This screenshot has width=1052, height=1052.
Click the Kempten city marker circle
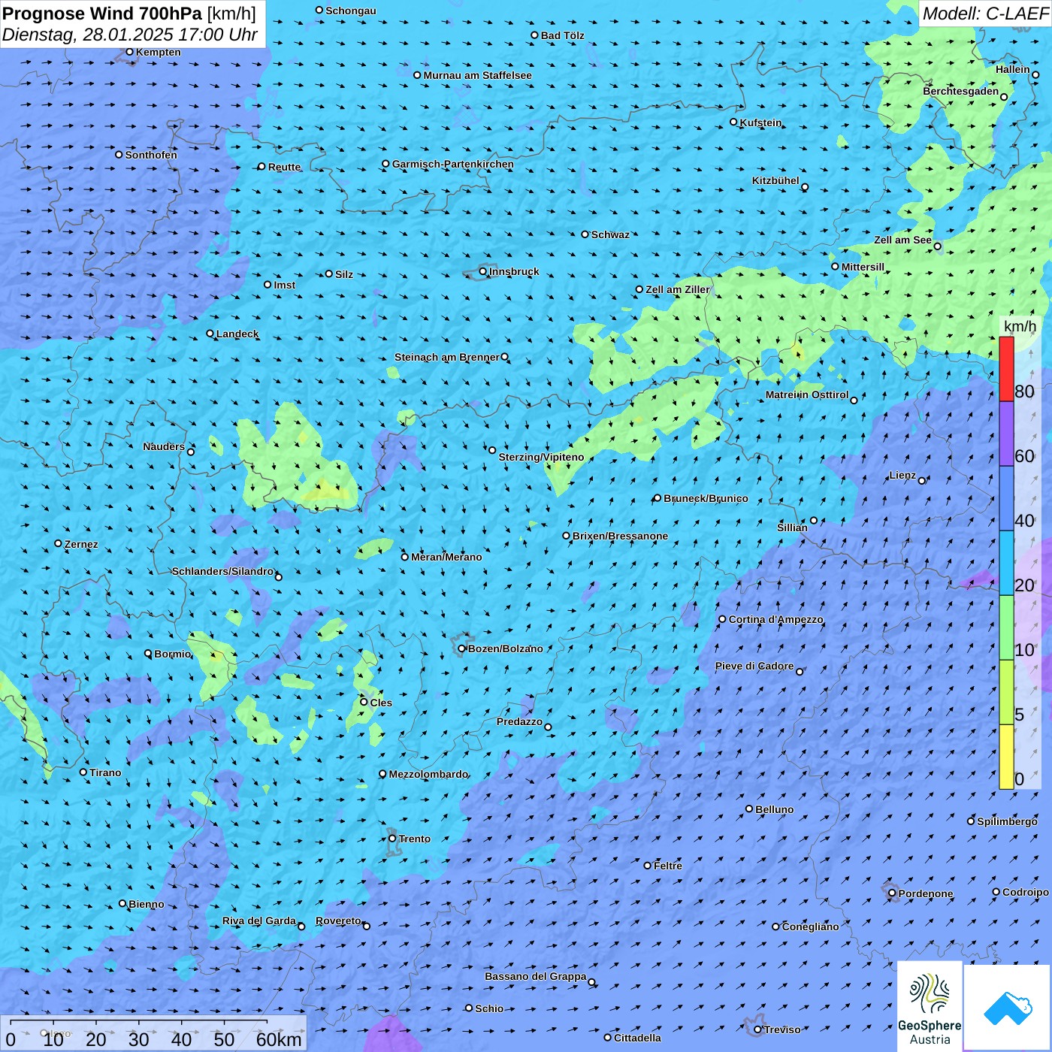point(130,52)
